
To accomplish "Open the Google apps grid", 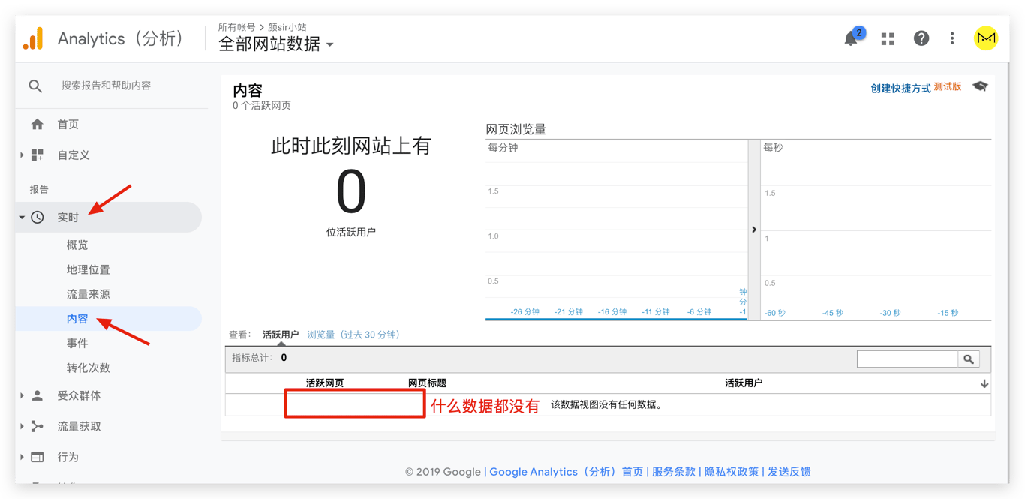I will pyautogui.click(x=888, y=38).
